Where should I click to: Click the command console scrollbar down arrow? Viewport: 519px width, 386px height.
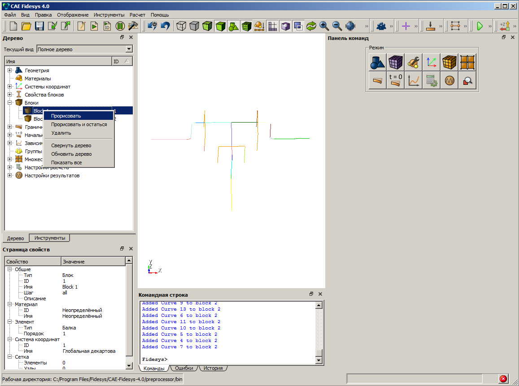[319, 360]
